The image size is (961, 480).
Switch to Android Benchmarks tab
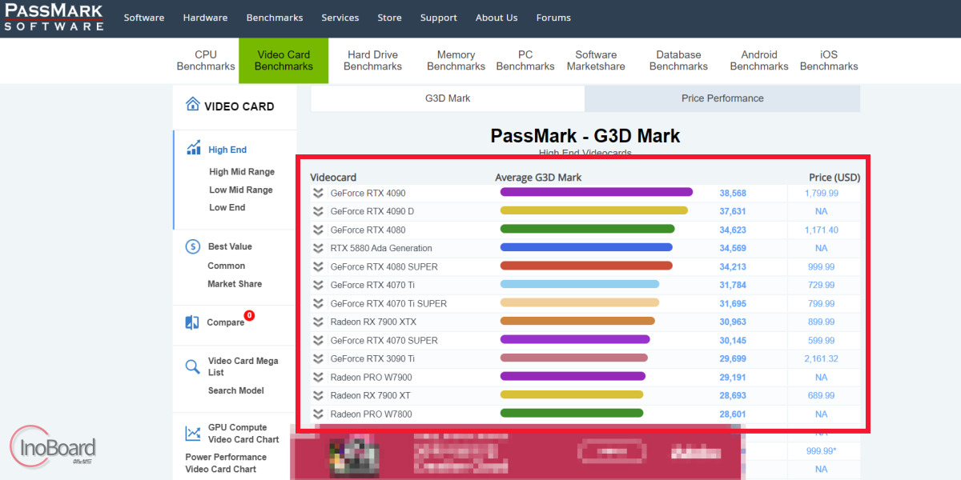(x=759, y=61)
